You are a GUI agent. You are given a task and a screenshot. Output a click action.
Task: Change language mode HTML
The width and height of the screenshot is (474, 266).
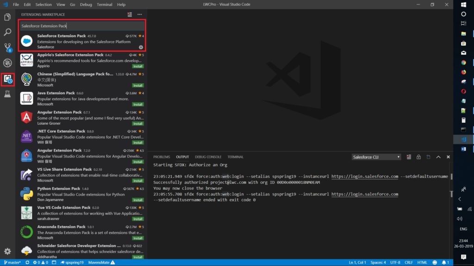coord(422,262)
